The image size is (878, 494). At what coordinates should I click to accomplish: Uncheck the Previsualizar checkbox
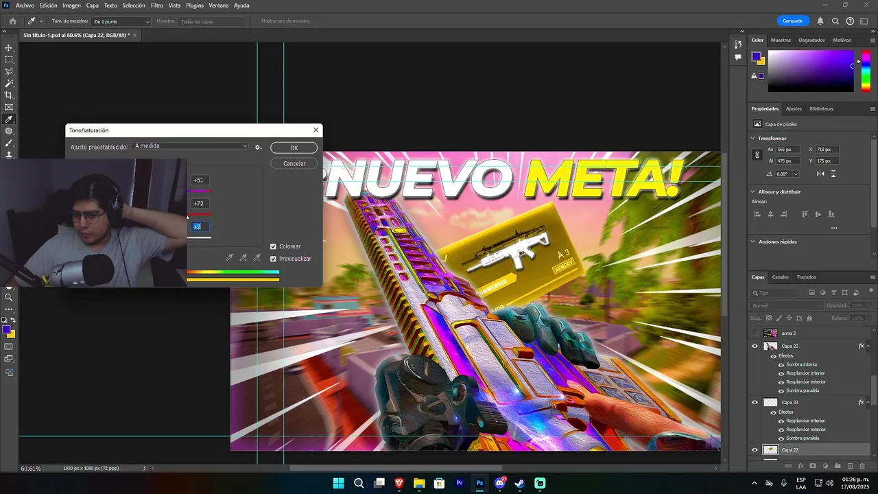click(273, 259)
